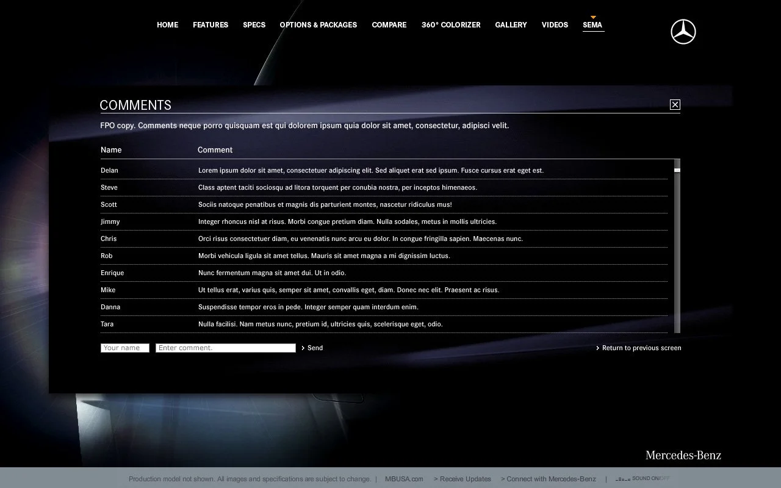781x488 pixels.
Task: Select the SEMA navigation item
Action: pos(592,25)
